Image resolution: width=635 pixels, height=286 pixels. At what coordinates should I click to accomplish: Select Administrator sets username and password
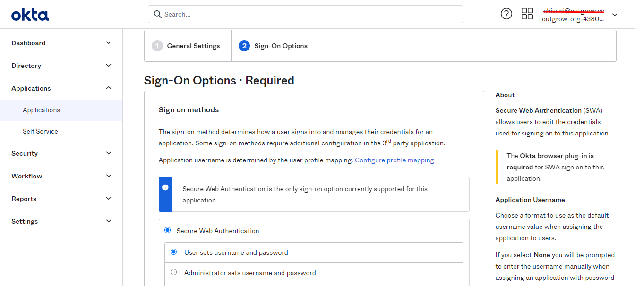[x=173, y=272]
